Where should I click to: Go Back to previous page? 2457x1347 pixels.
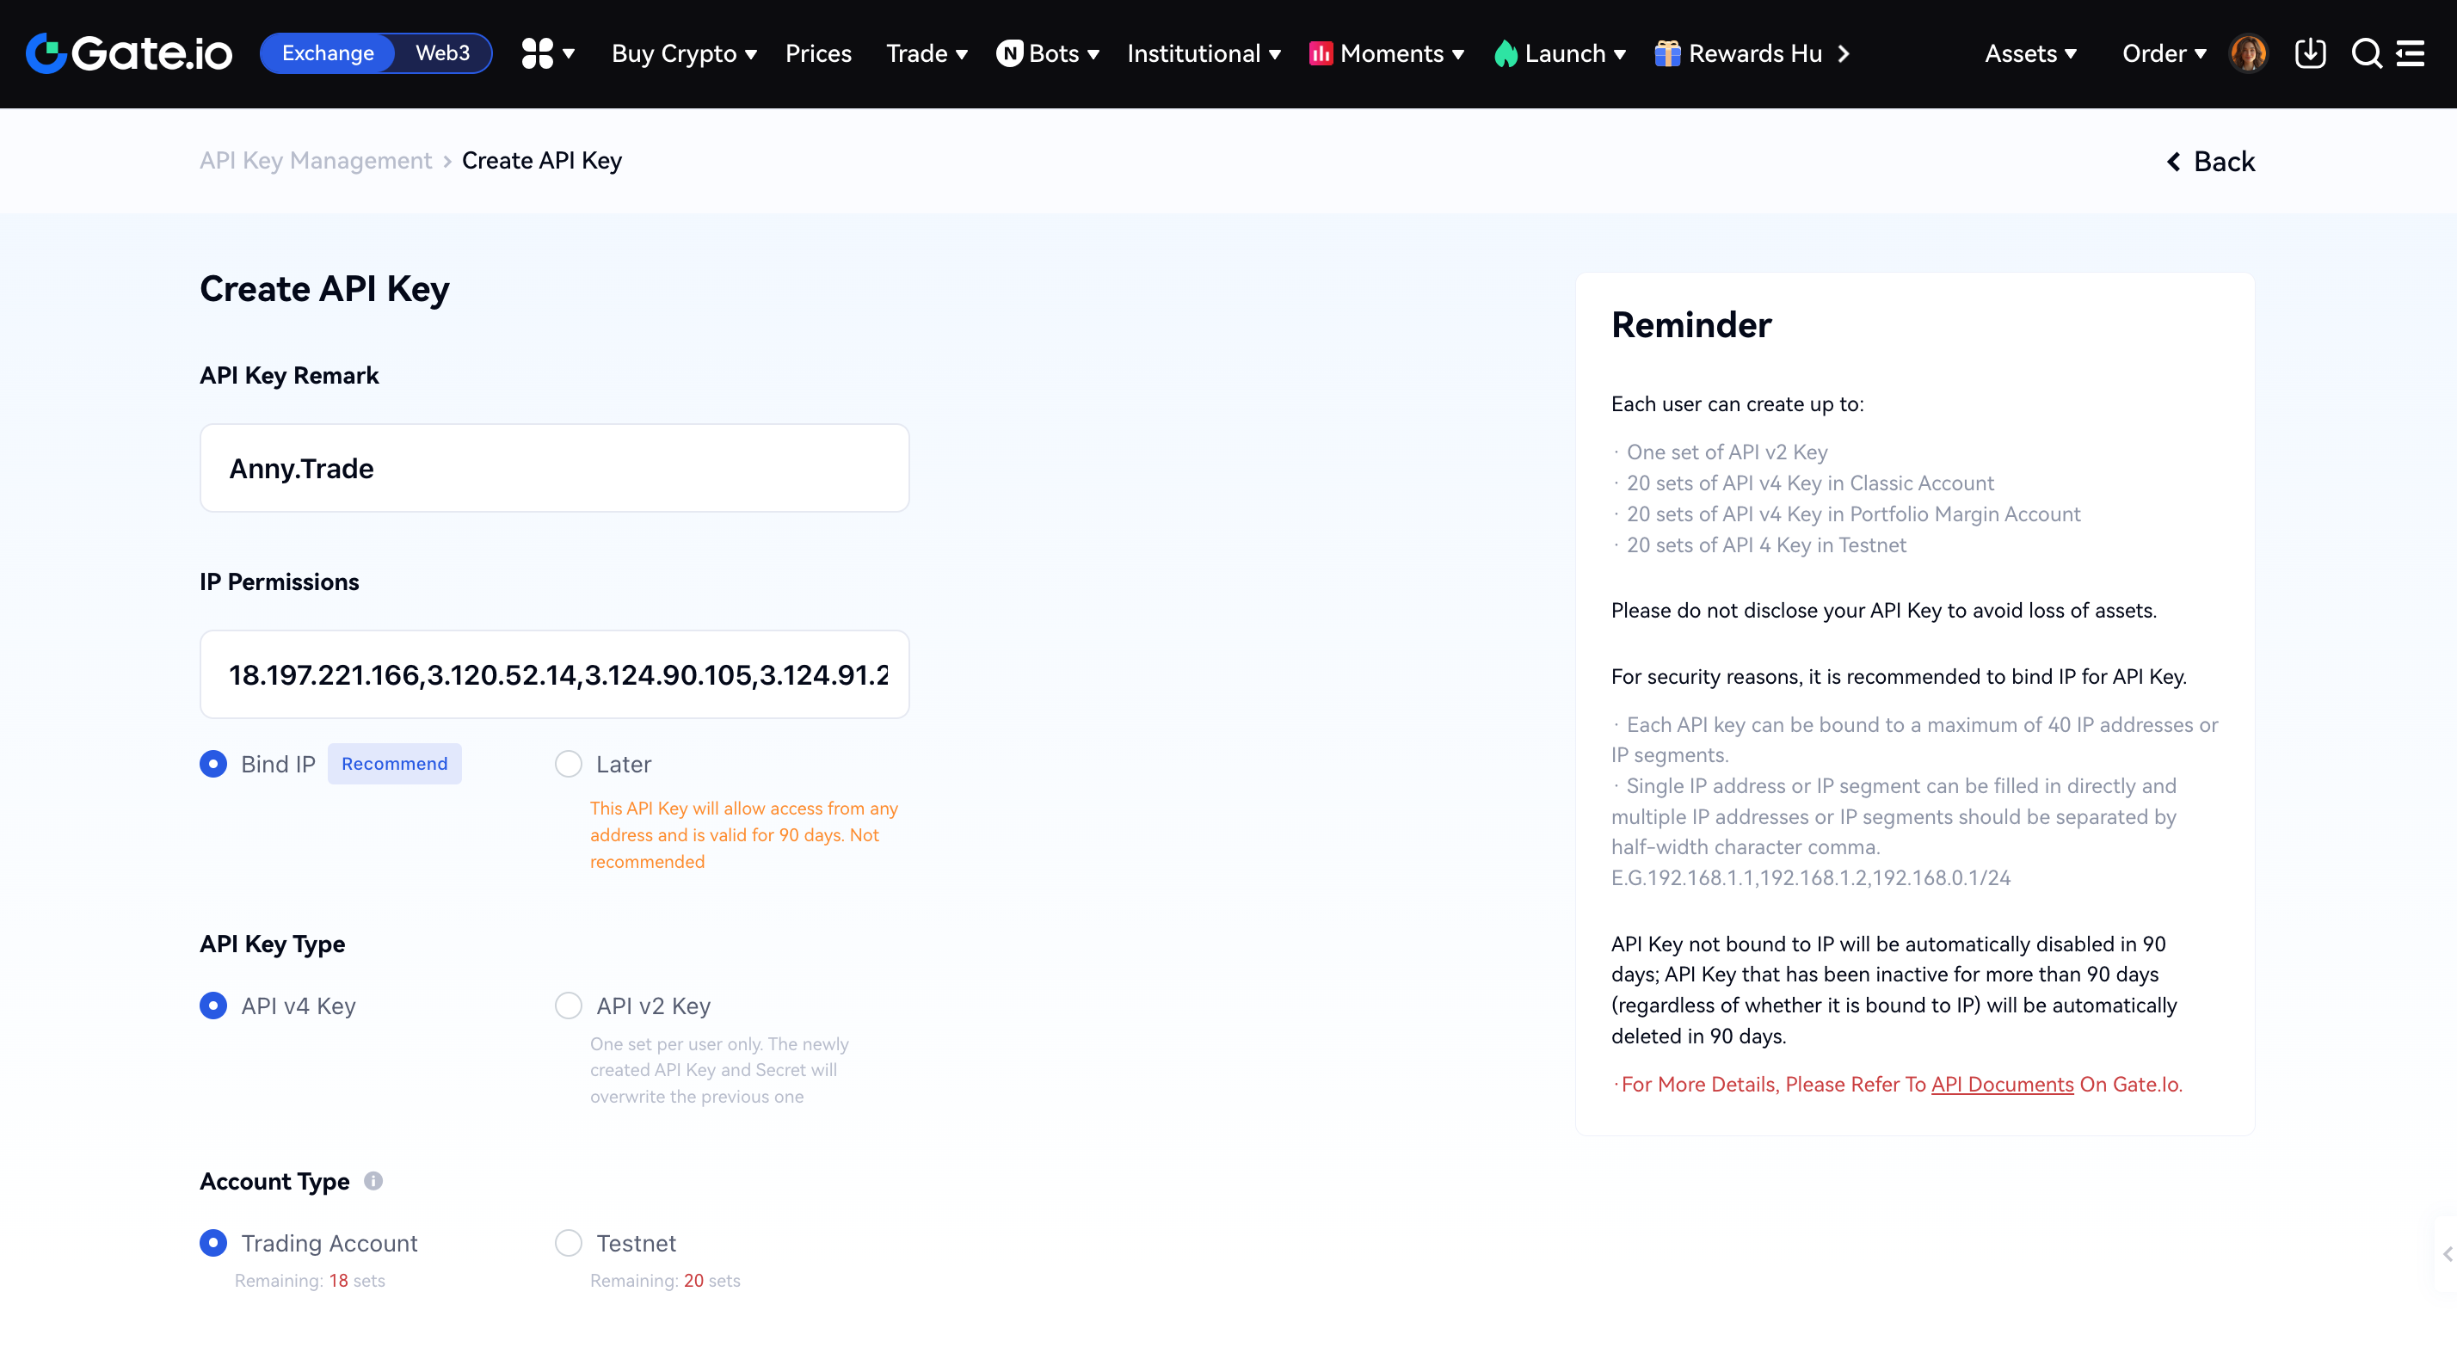point(2211,161)
